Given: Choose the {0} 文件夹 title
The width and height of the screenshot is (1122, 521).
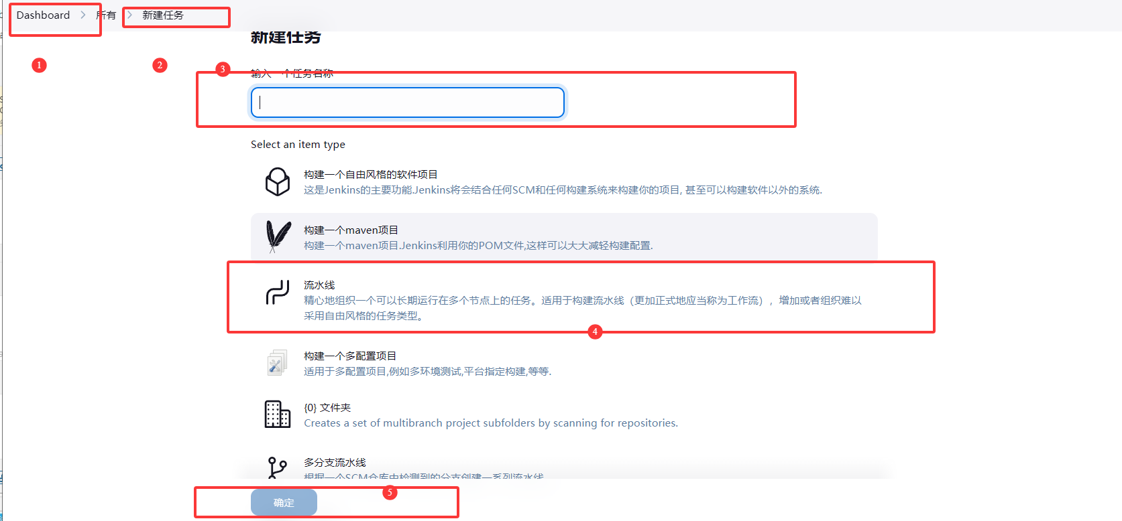Looking at the screenshot, I should [327, 407].
